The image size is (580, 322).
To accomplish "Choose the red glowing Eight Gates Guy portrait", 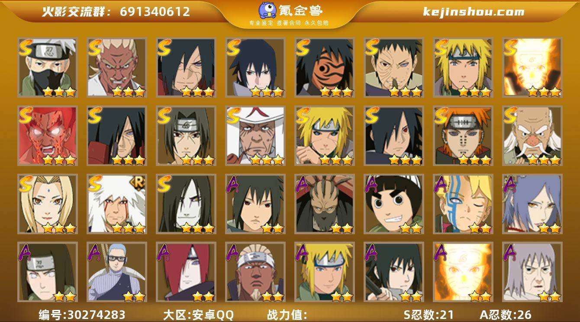I will click(48, 136).
